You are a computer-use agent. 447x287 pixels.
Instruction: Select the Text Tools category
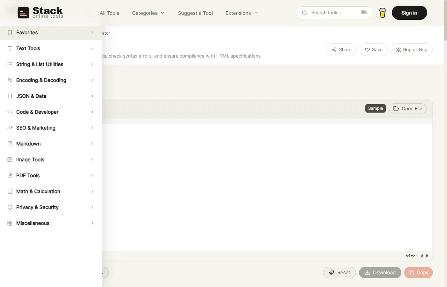pos(51,48)
